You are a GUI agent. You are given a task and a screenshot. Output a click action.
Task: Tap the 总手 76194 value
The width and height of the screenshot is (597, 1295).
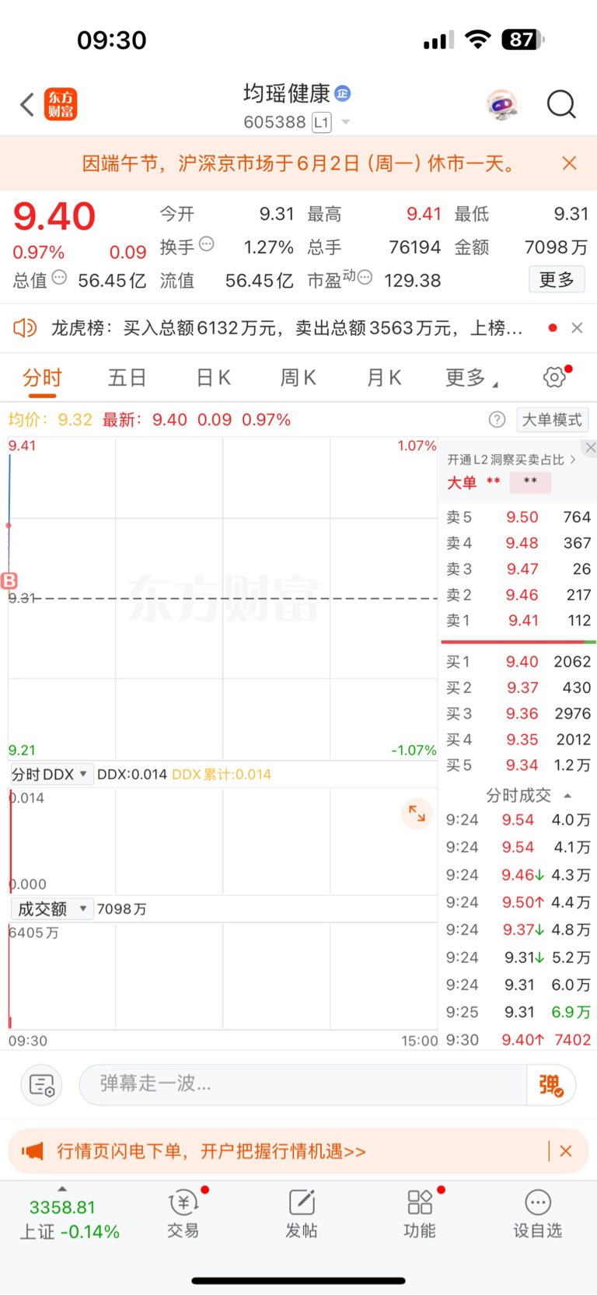click(x=414, y=247)
